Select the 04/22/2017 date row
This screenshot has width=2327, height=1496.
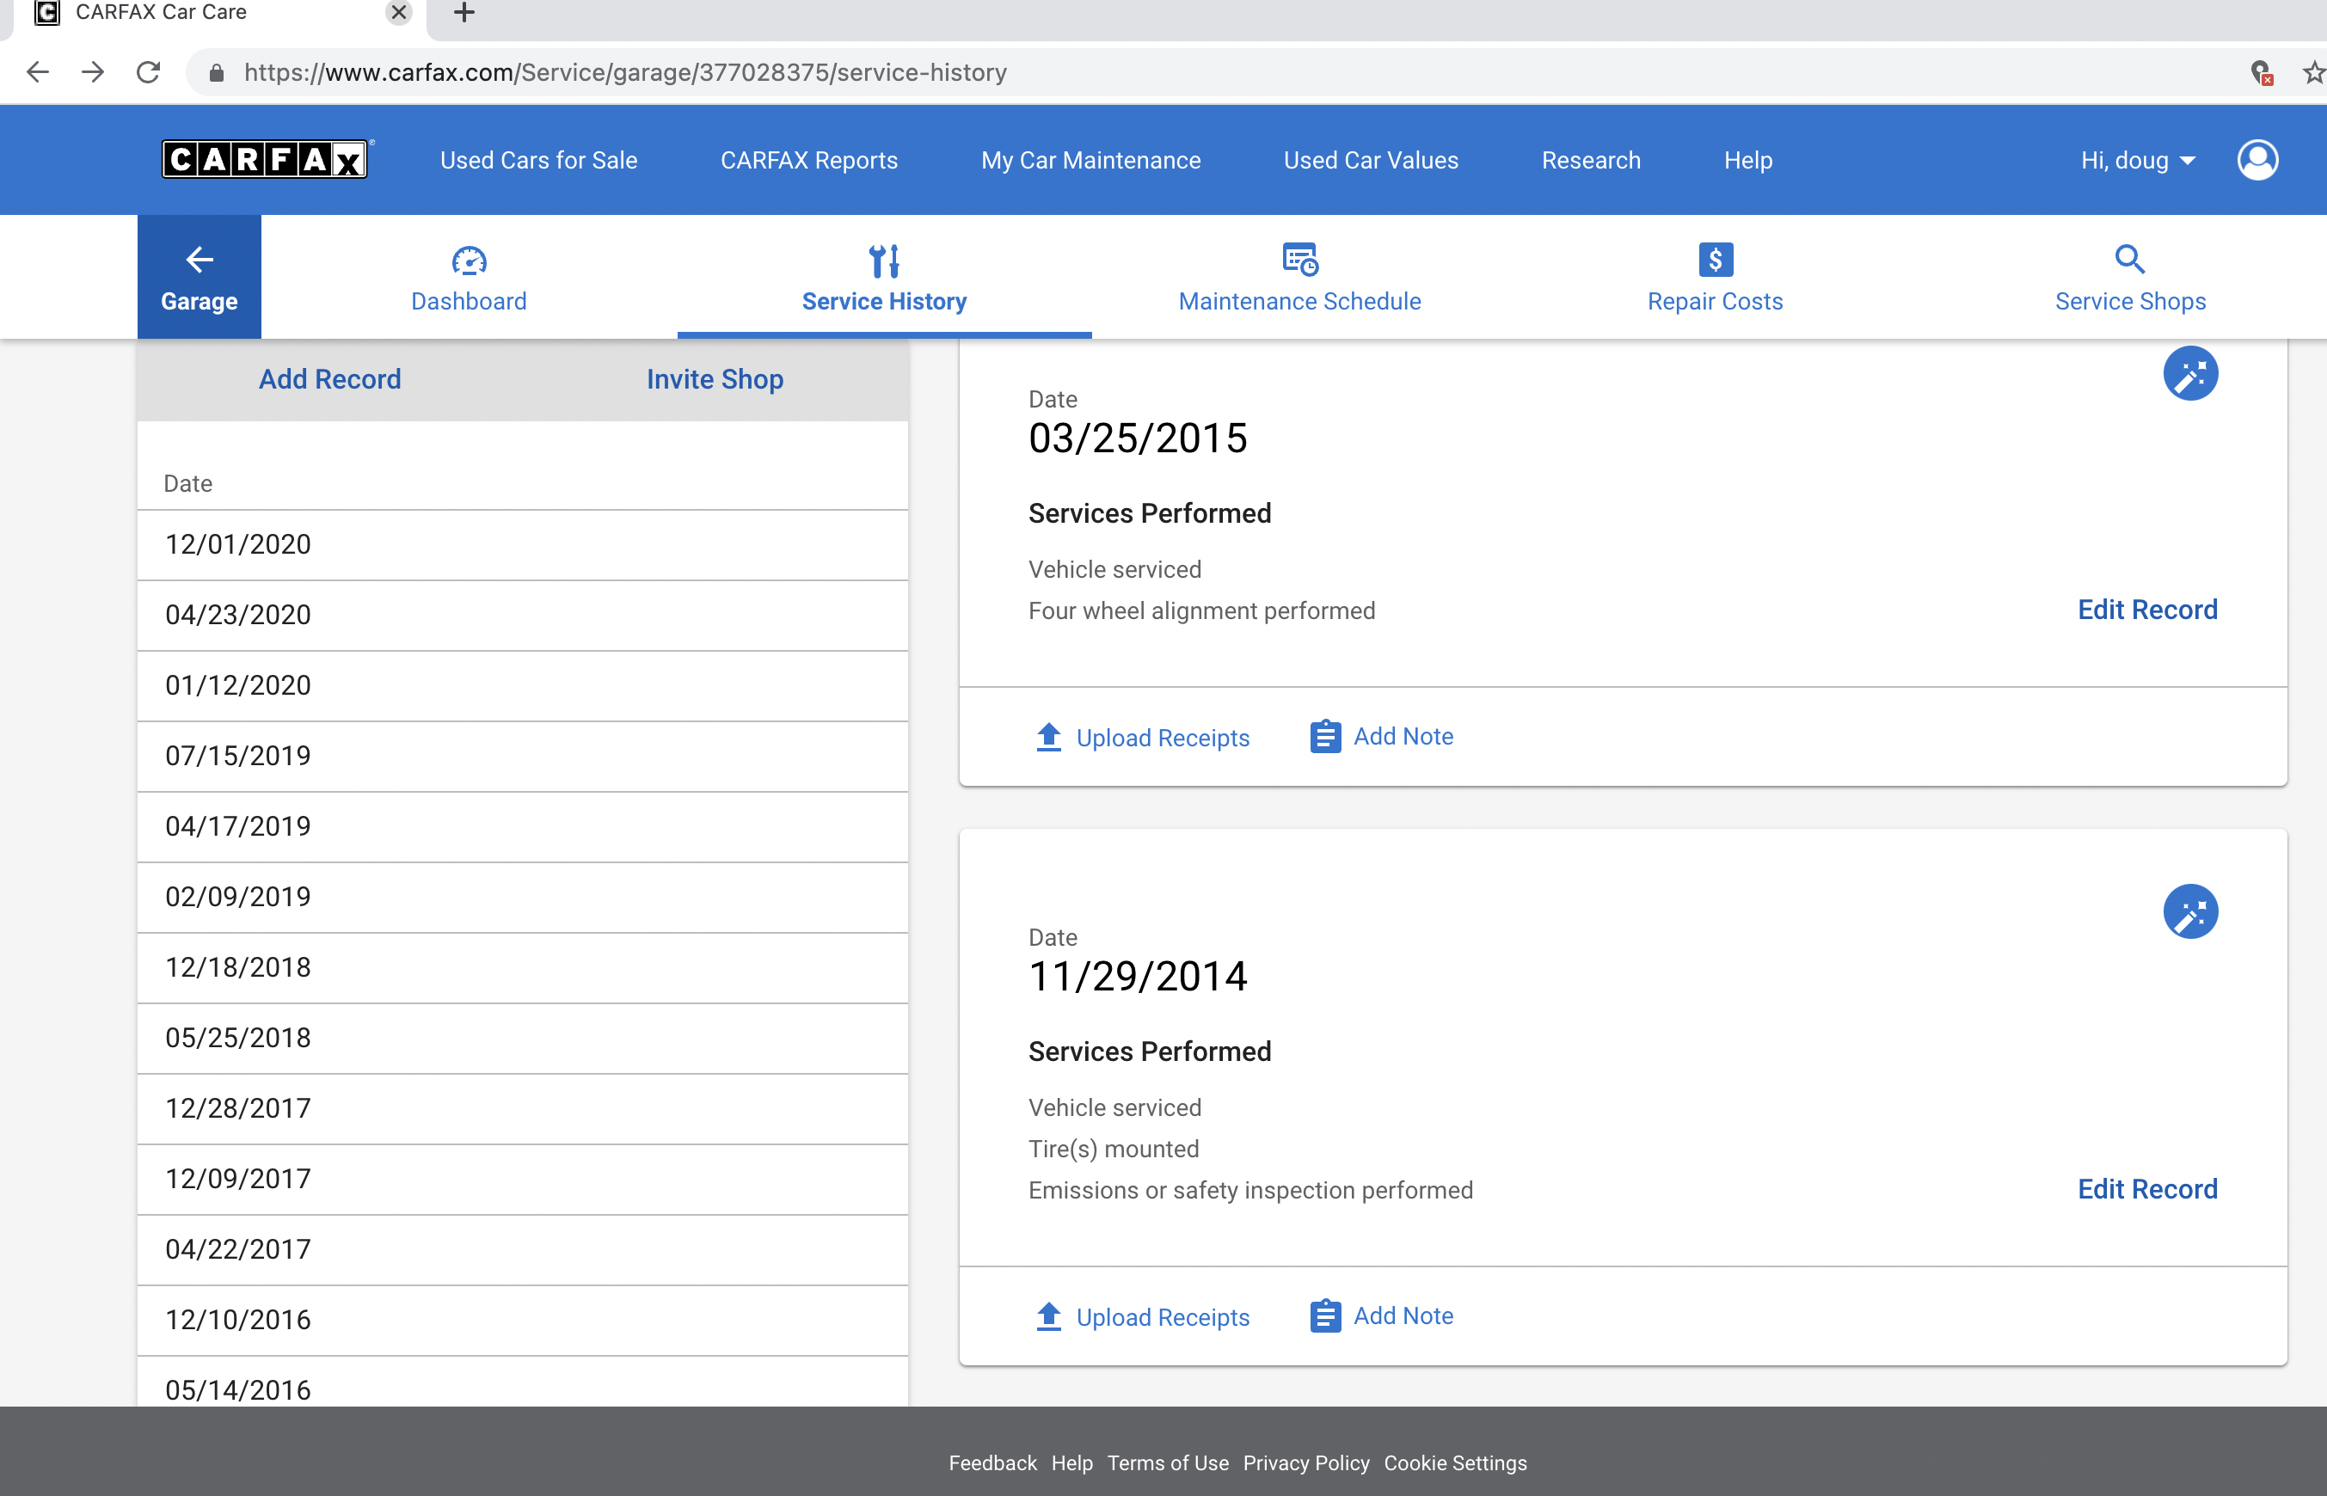523,1250
